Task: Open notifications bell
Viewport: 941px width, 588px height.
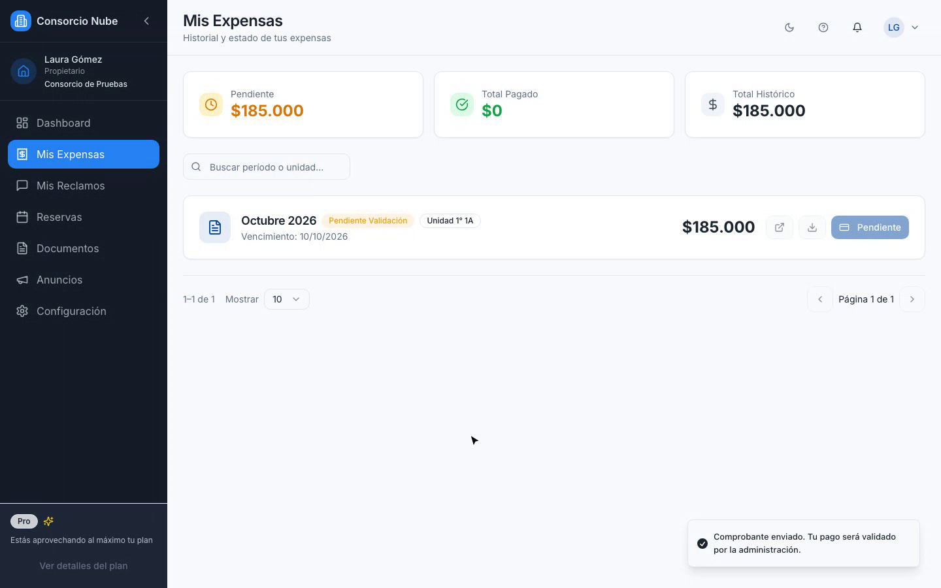Action: tap(857, 27)
